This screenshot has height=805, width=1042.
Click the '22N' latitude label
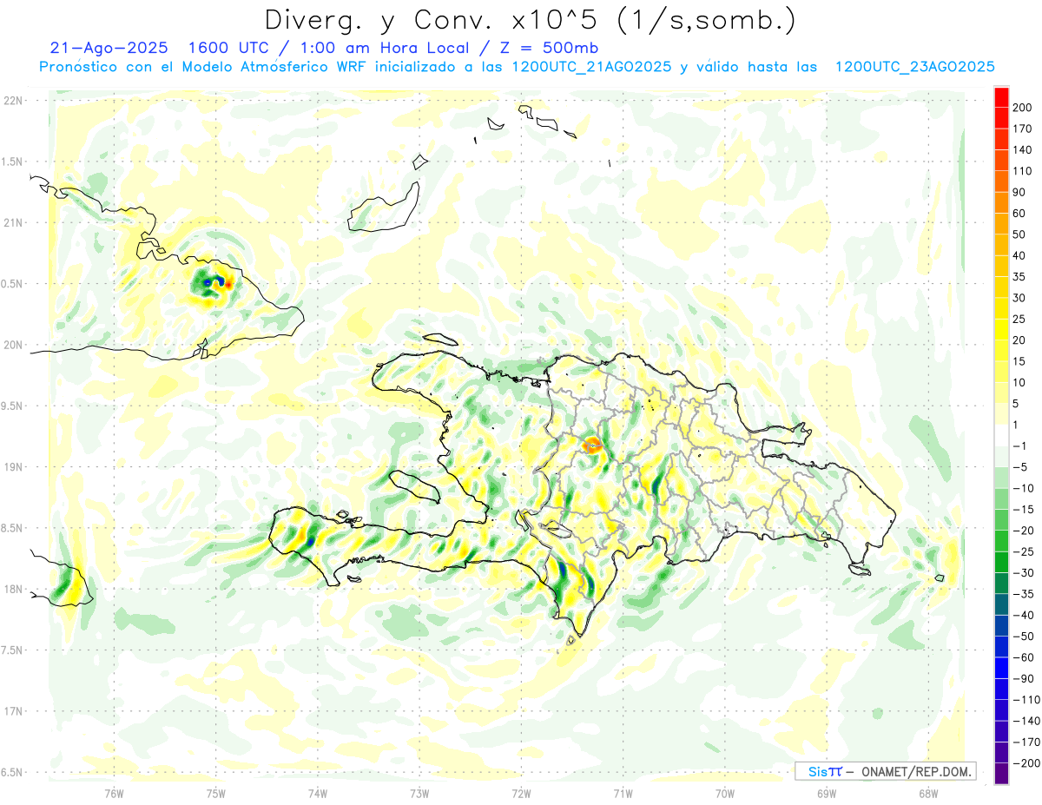14,101
